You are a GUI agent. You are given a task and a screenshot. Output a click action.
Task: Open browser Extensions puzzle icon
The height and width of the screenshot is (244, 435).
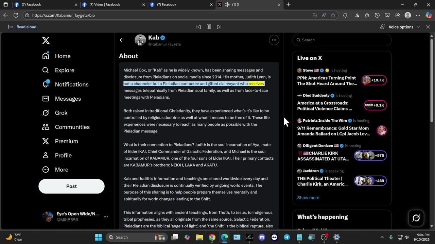coord(345,15)
